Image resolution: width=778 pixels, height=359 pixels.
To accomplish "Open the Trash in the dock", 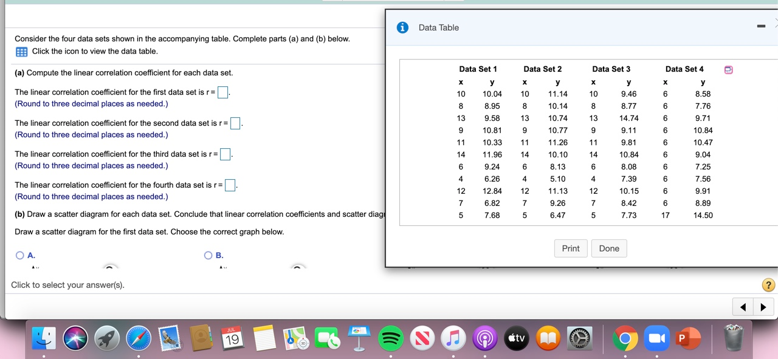I will coord(732,338).
